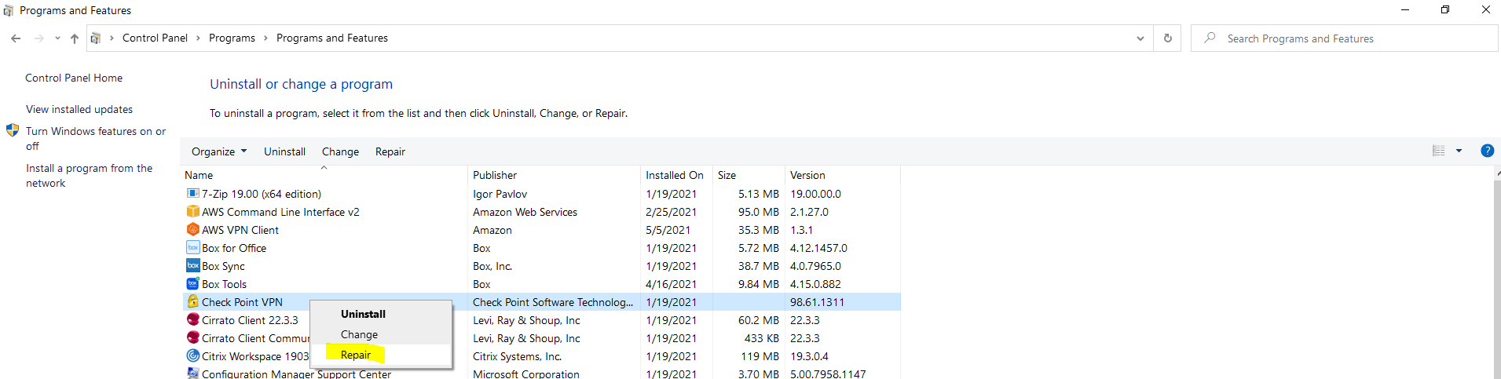
Task: Open Install a program from the network
Action: [x=90, y=175]
